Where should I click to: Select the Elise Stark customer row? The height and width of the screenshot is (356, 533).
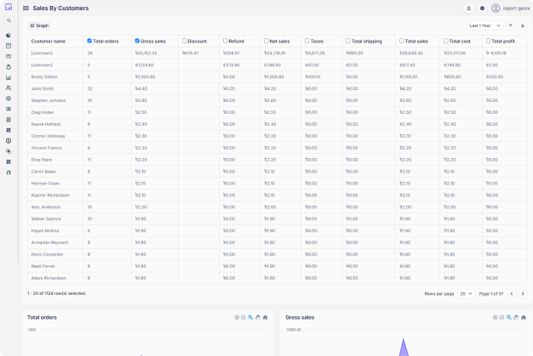(277, 160)
